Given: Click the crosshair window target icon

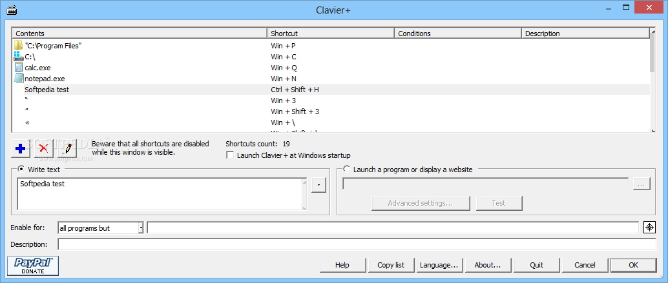Looking at the screenshot, I should tap(649, 228).
